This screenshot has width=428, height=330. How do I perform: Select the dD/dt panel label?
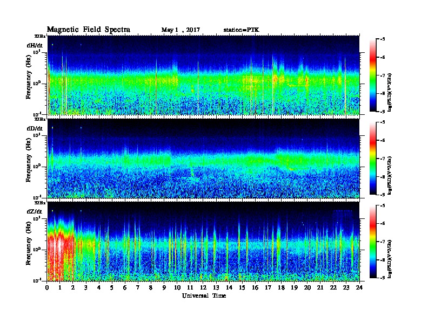tap(35, 128)
